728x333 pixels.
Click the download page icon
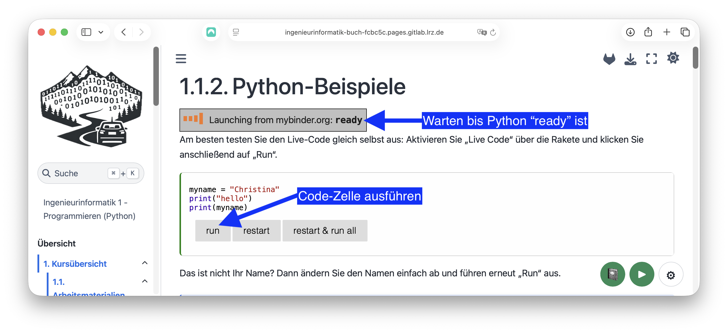630,59
